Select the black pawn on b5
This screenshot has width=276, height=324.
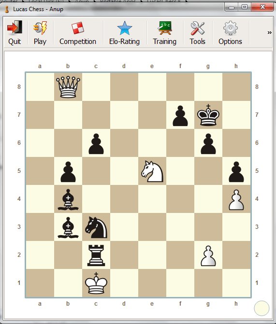coord(68,172)
